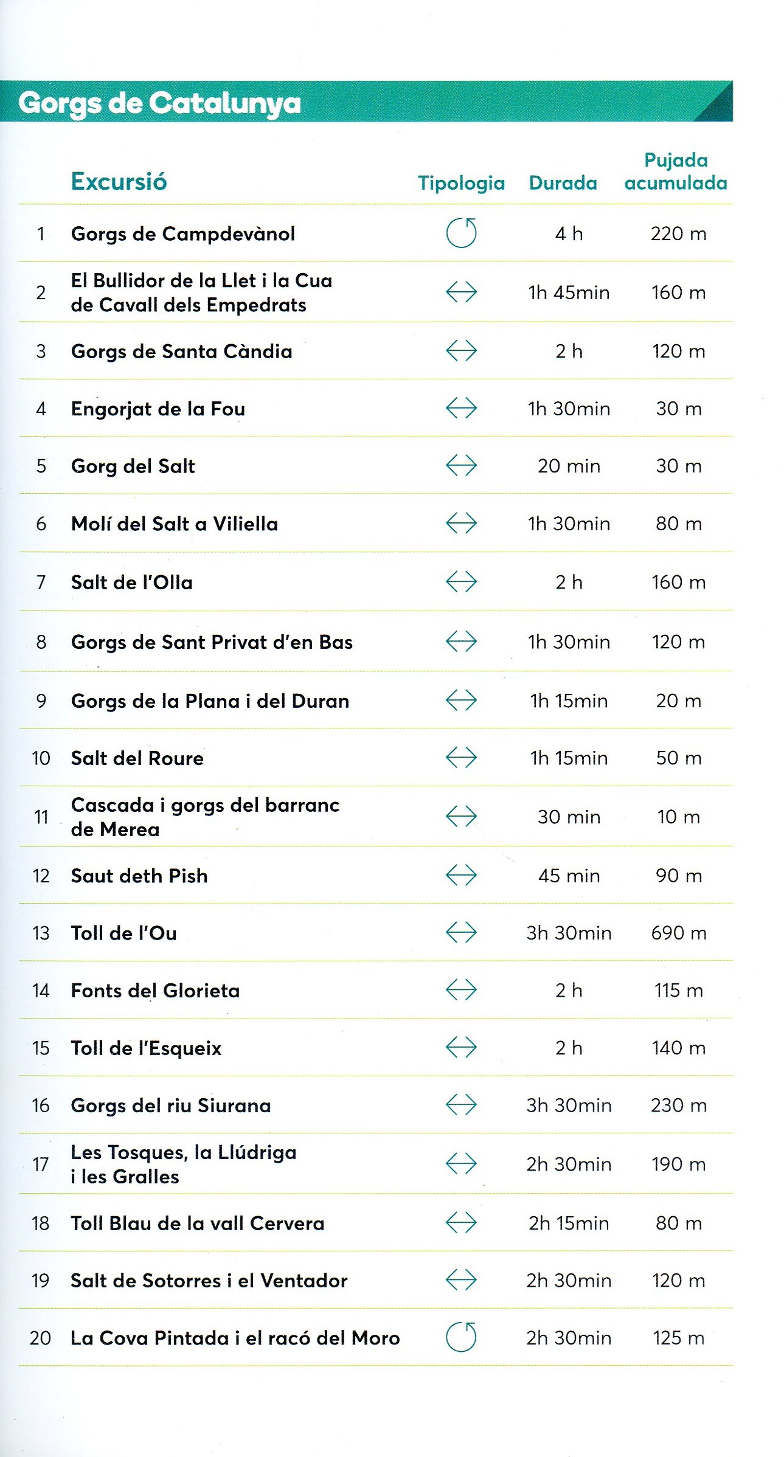Click the Pujada acumulada column header
The width and height of the screenshot is (784, 1457).
coord(676,171)
